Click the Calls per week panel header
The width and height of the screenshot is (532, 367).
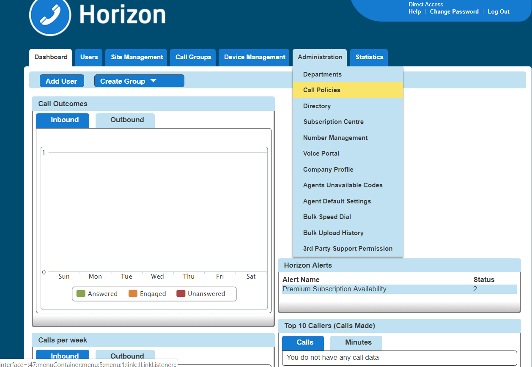(153, 340)
